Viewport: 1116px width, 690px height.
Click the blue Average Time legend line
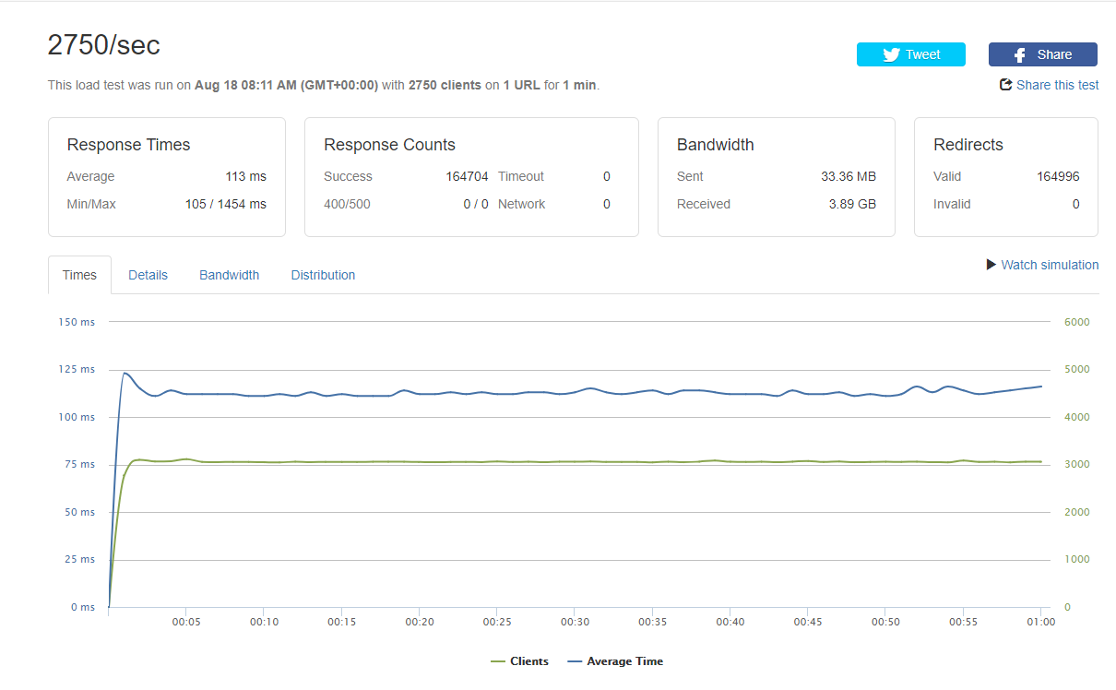575,661
